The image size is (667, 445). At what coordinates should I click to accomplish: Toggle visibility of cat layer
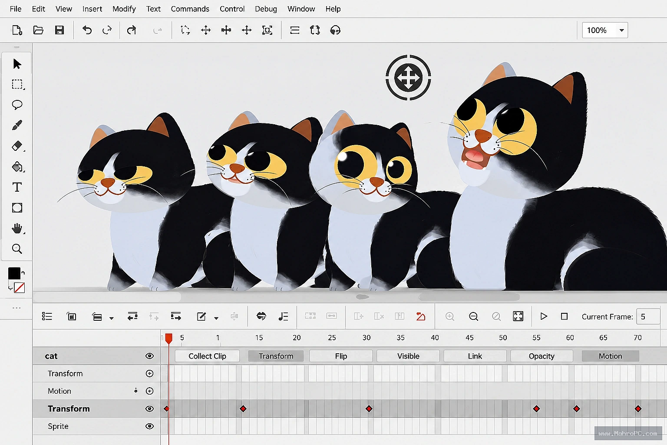(x=149, y=356)
